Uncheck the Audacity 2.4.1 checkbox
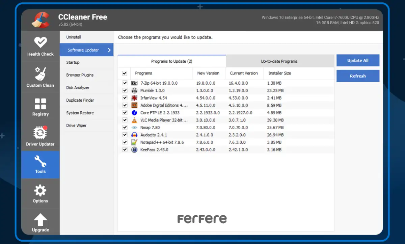This screenshot has height=244, width=405. click(125, 135)
